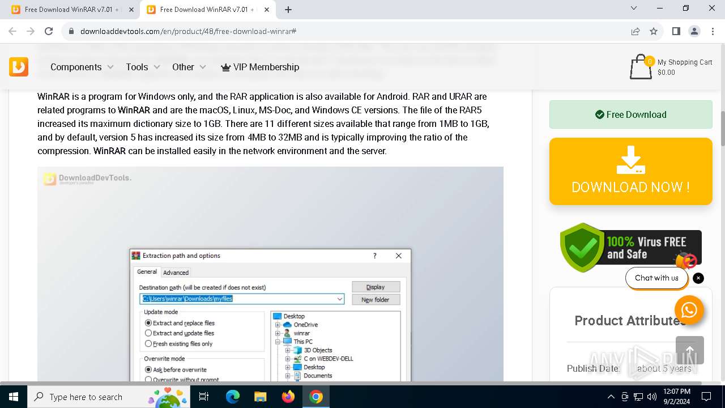Click the Product Attributes heading
Screen dimensions: 725x408
(630, 321)
